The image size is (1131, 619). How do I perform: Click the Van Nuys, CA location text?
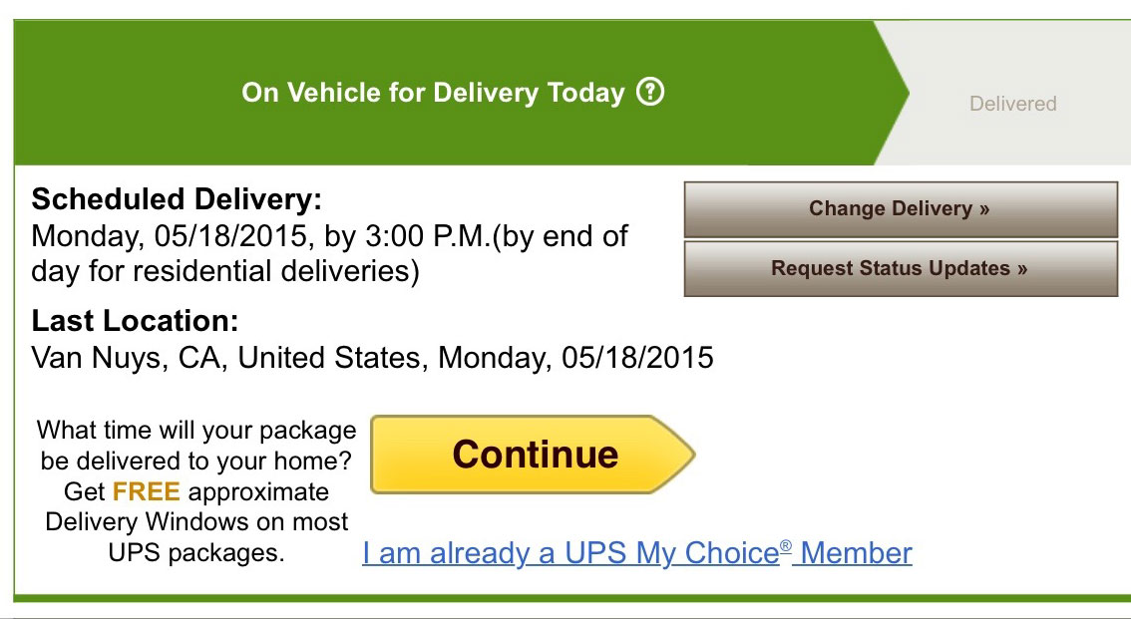pos(372,358)
